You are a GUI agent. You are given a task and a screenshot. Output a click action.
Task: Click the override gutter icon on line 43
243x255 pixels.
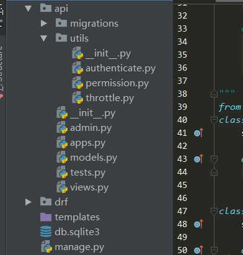coord(198,159)
